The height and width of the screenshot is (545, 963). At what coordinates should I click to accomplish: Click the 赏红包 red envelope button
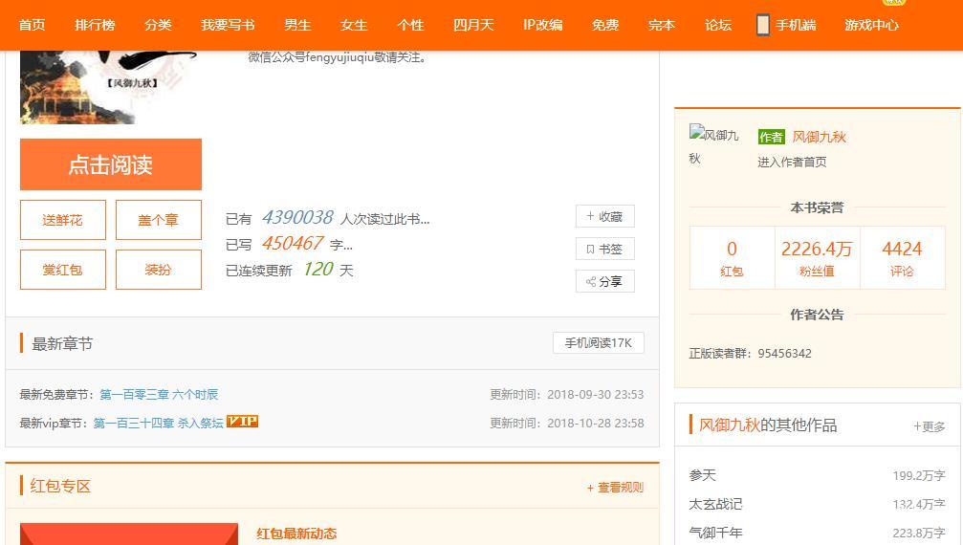63,270
